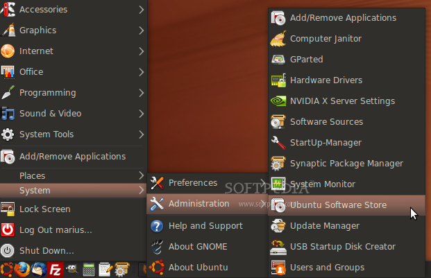The image size is (431, 278).
Task: Expand the System Tools submenu arrow
Action: (x=141, y=134)
